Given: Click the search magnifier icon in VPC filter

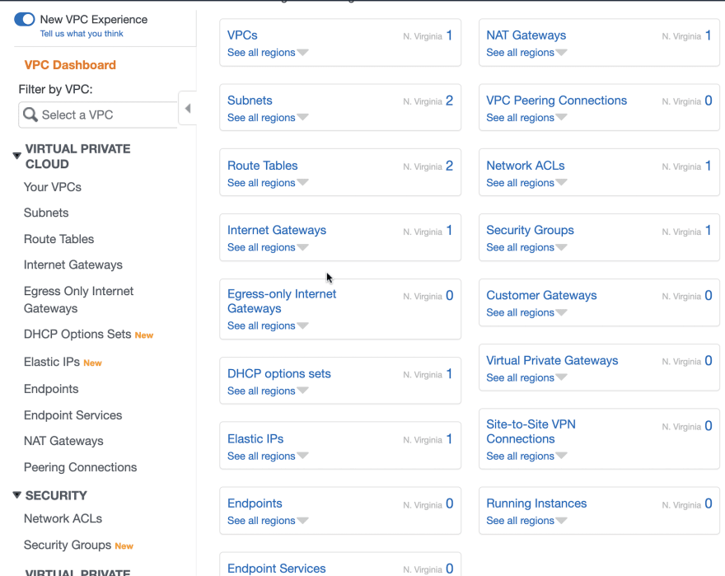Looking at the screenshot, I should pyautogui.click(x=30, y=115).
